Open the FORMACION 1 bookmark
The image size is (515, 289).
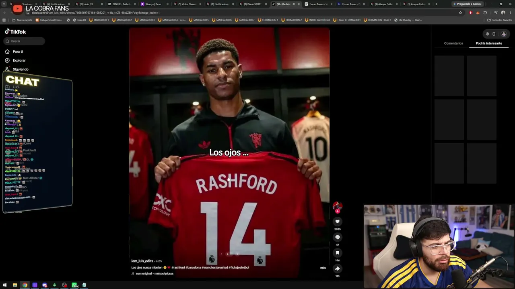click(268, 20)
